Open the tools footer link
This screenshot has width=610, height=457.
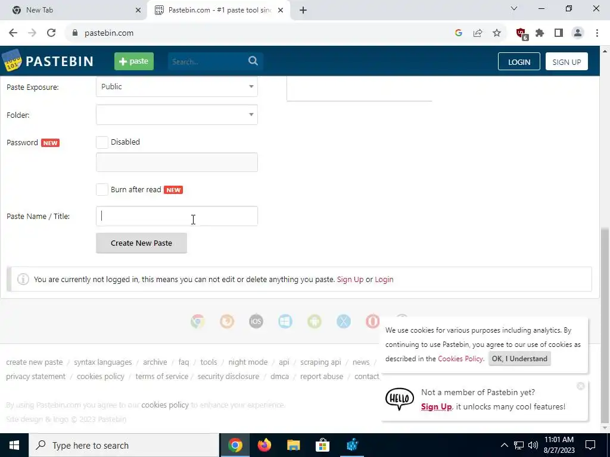pyautogui.click(x=208, y=362)
